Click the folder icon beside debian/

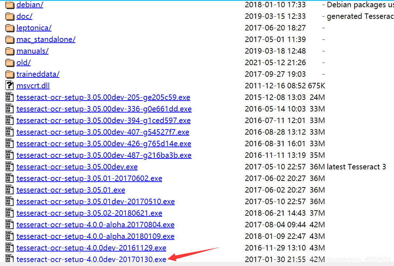[10, 4]
